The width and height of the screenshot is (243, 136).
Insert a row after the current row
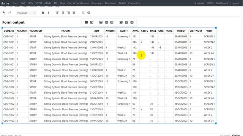tap(106, 23)
